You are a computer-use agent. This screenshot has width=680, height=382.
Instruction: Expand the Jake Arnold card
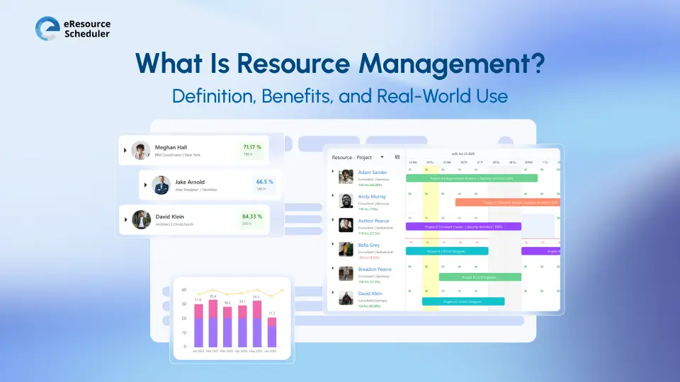pos(145,185)
